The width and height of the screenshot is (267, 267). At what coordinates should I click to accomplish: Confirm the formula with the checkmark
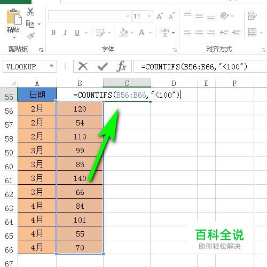pyautogui.click(x=103, y=67)
